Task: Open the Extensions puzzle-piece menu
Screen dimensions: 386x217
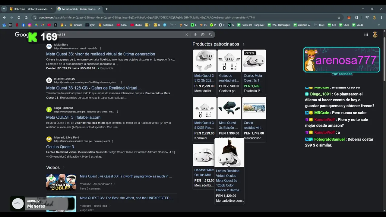Action: pyautogui.click(x=356, y=17)
